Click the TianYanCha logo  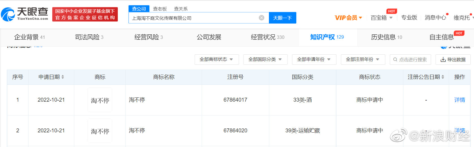[x=25, y=14]
